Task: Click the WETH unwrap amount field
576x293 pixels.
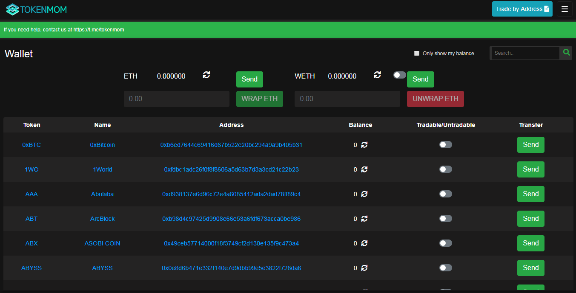Action: 347,99
